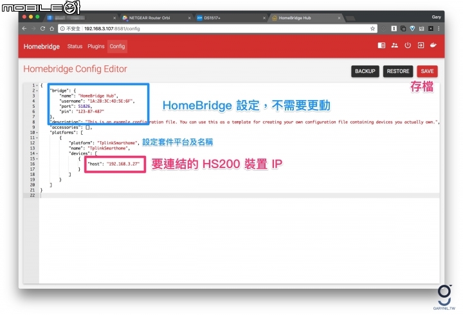The image size is (463, 315).
Task: Collapse the fold arrow at line 15
Action: coord(37,159)
